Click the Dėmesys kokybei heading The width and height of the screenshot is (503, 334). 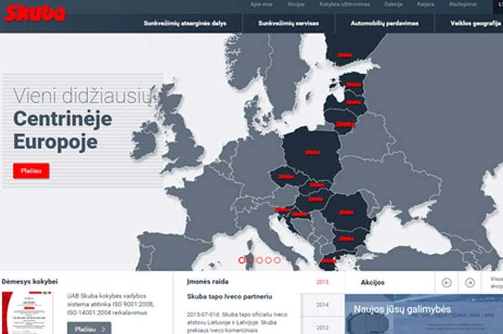click(x=30, y=281)
